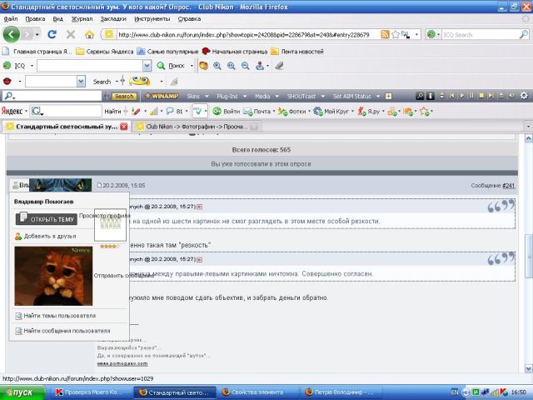The width and height of the screenshot is (533, 400).
Task: Click the quote link icon after 15:27 in first quote
Action: (x=199, y=207)
